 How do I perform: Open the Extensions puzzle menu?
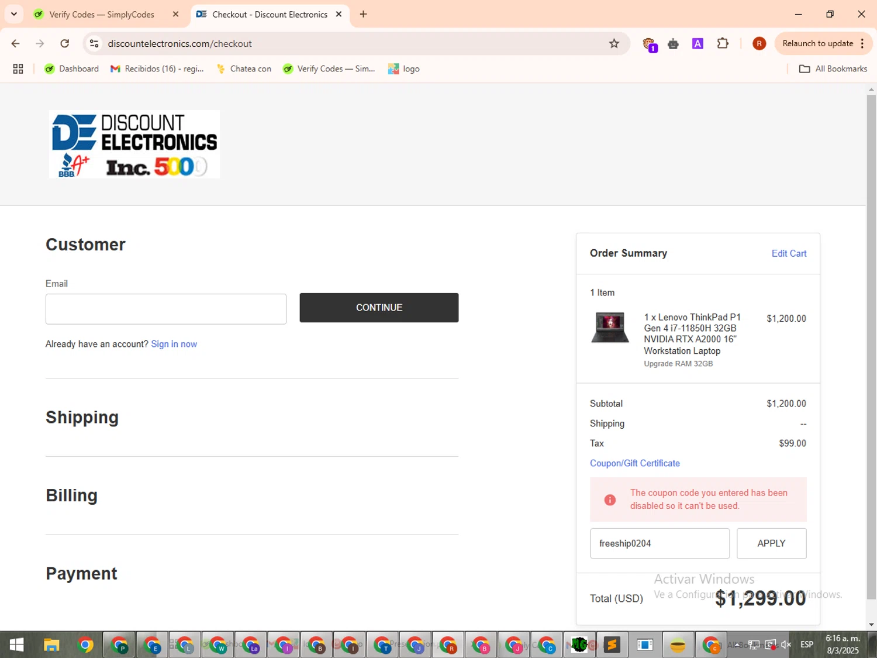click(723, 43)
